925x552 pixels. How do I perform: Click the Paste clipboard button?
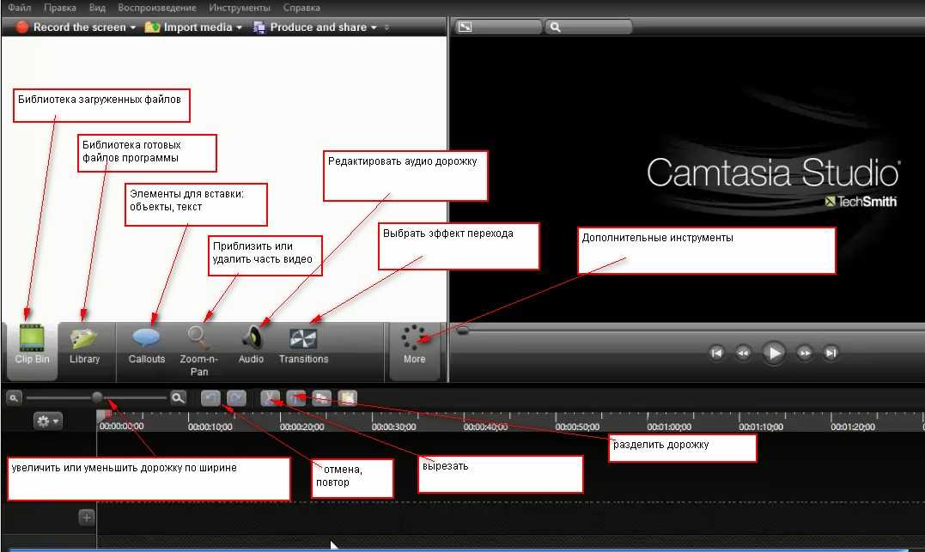click(x=348, y=398)
